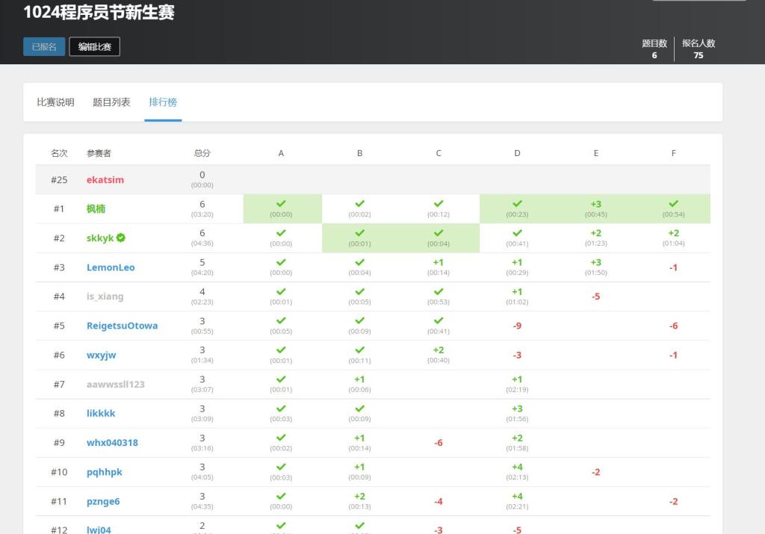Click aawwssll123's problem A accepted checkmark
The height and width of the screenshot is (534, 765).
(281, 379)
